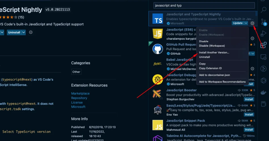The height and width of the screenshot is (141, 269).
Task: Click the Uninstall button on details page
Action: coord(14,32)
